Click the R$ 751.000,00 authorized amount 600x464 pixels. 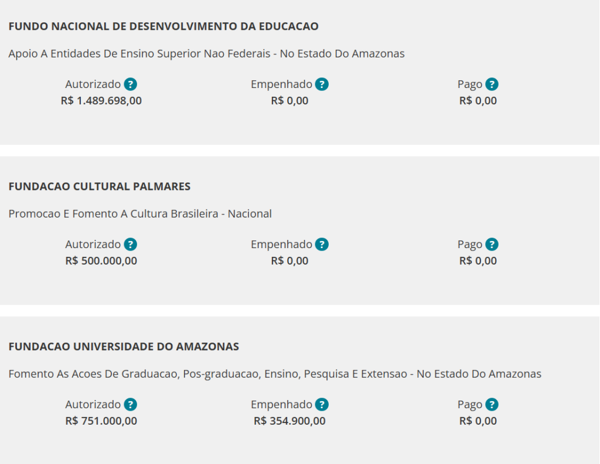pos(101,421)
